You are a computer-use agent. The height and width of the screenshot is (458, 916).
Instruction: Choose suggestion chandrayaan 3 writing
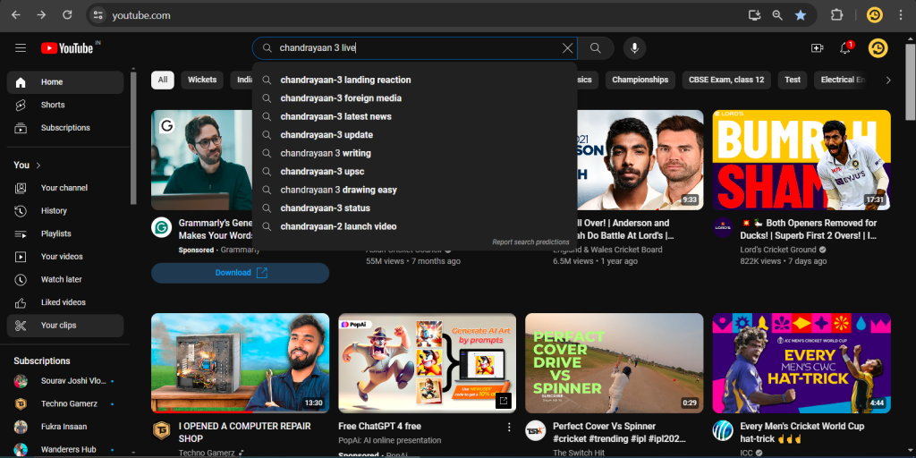click(x=415, y=153)
